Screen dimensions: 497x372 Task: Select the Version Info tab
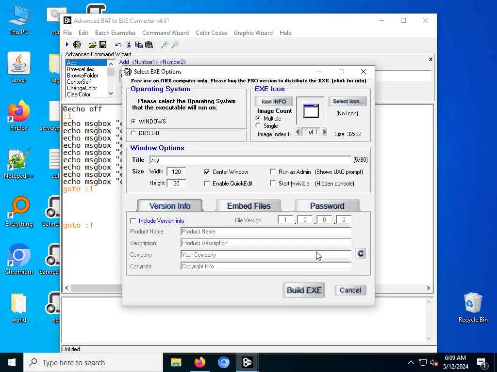[x=170, y=206]
